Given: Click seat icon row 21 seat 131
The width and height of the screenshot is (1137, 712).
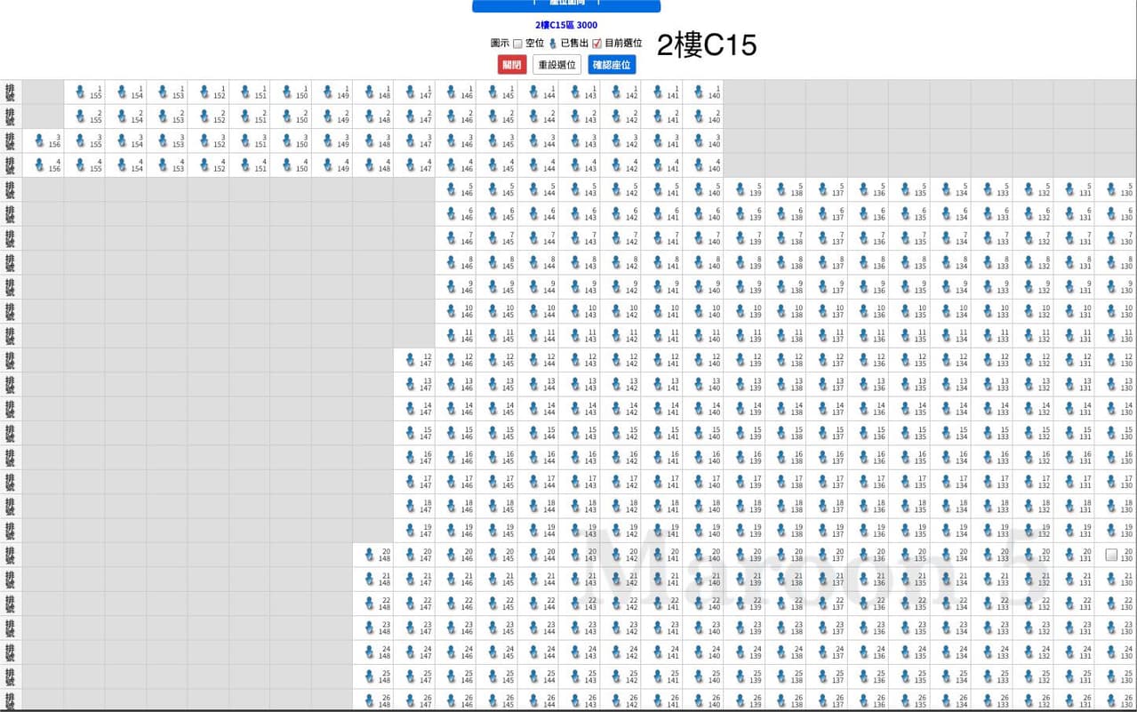Looking at the screenshot, I should 1071,580.
